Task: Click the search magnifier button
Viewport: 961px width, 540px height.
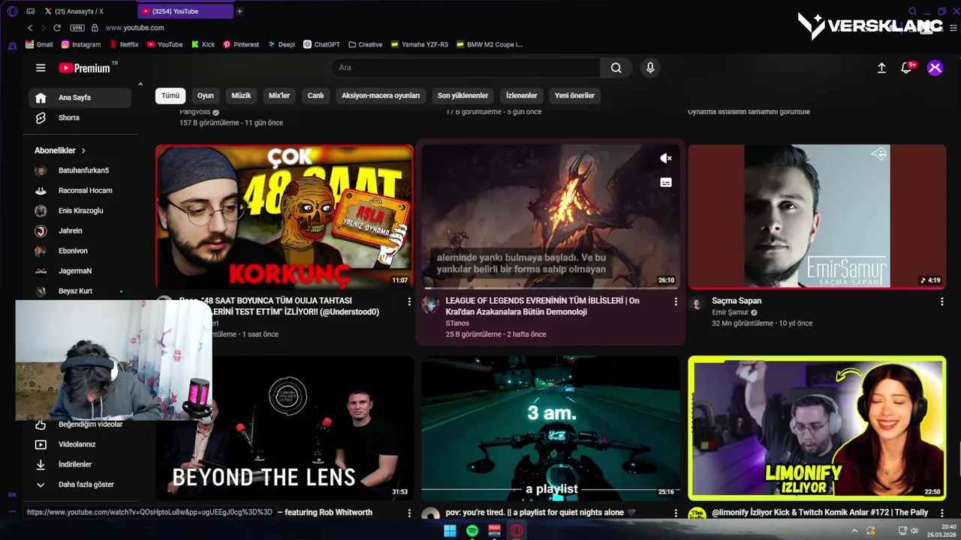Action: pyautogui.click(x=616, y=67)
